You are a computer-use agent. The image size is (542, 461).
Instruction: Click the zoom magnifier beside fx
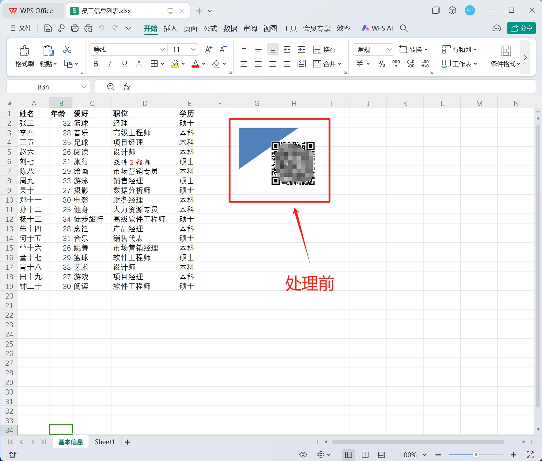tap(111, 87)
